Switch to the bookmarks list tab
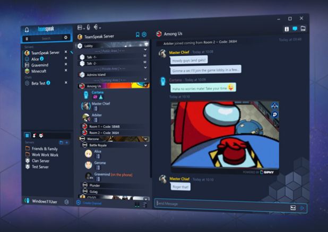Viewport: 328px width, 232px height. pyautogui.click(x=27, y=135)
